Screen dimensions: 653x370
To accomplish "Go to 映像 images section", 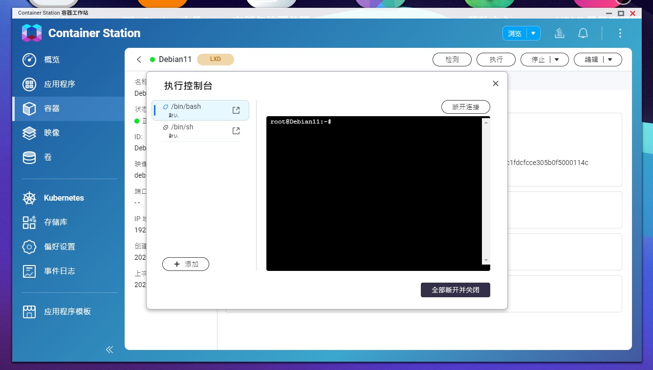I will click(52, 133).
